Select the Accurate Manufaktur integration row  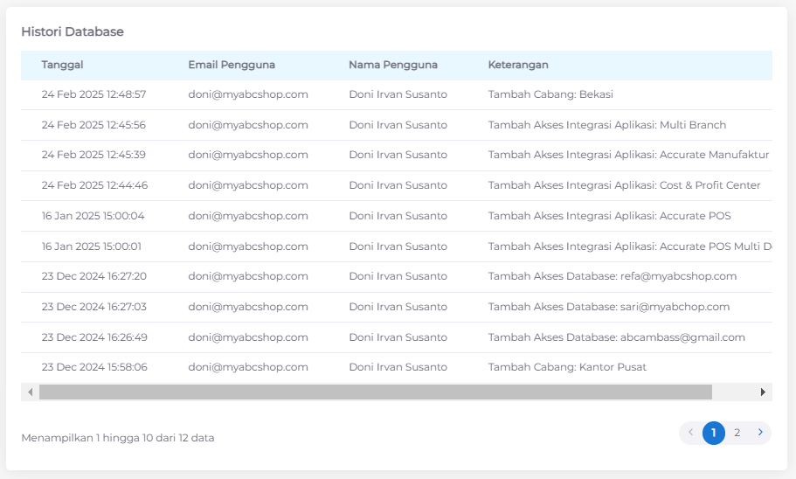[x=627, y=155]
